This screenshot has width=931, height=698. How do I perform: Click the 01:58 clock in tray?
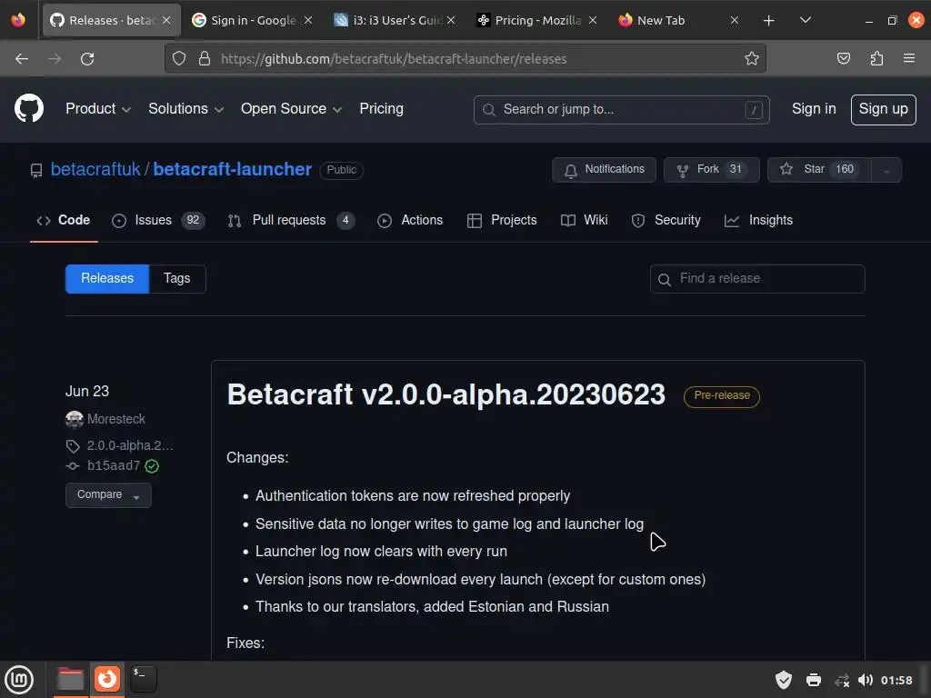(896, 680)
